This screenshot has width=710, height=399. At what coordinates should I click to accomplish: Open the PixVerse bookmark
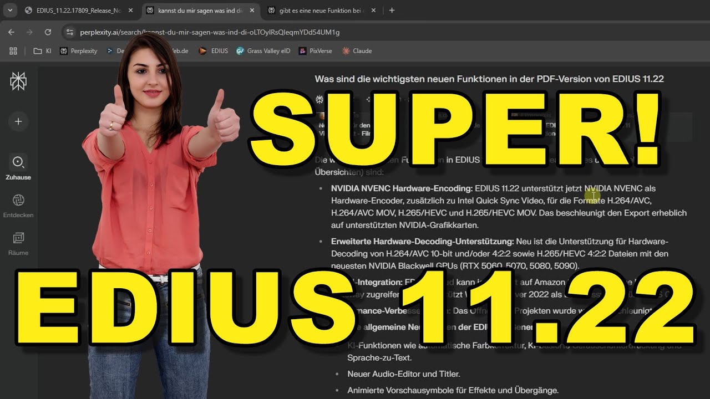click(x=316, y=51)
